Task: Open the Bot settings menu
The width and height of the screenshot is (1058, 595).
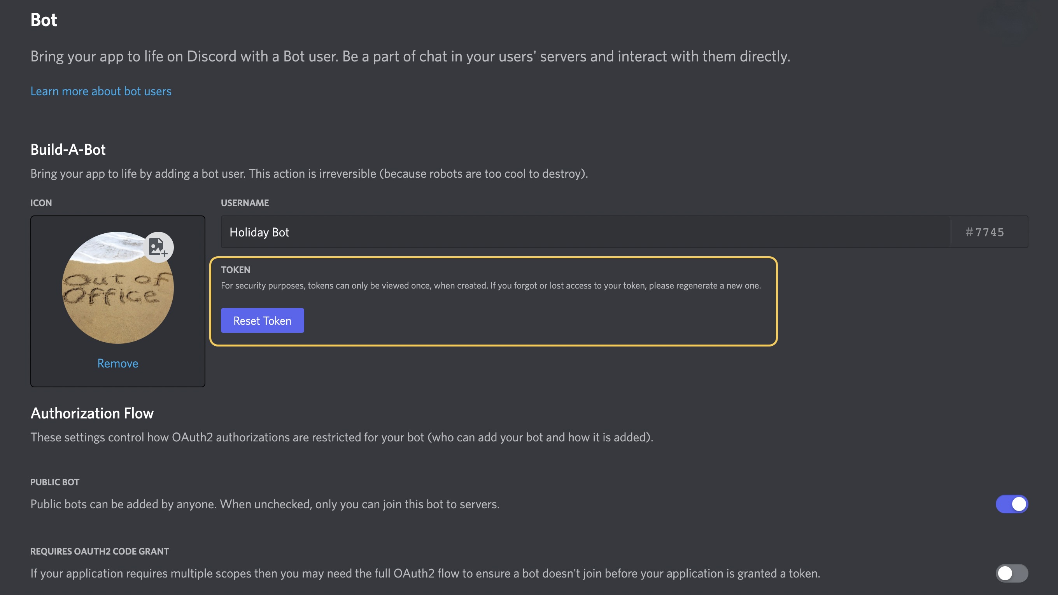Action: [42, 18]
